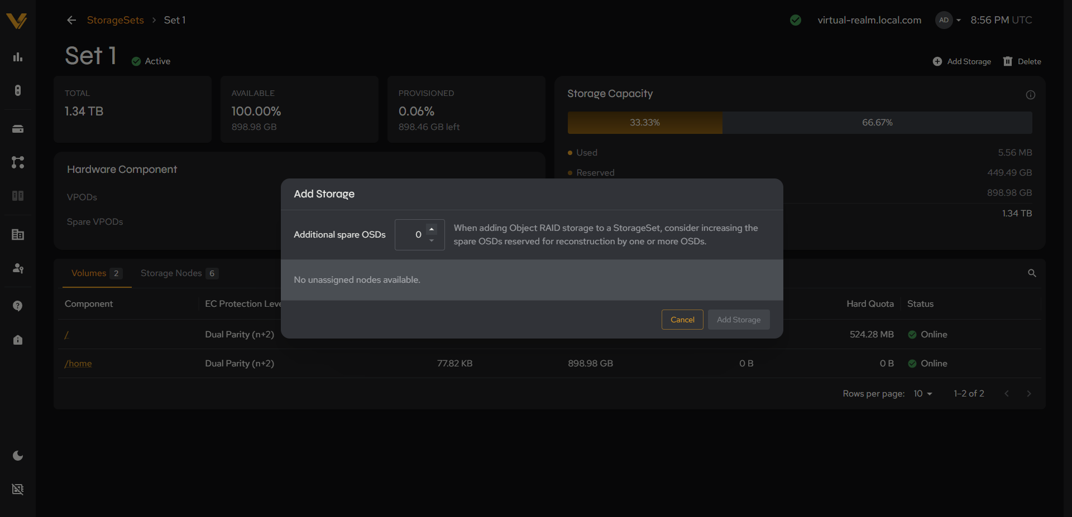Open the building table sidebar icon
Screen dimensions: 1072x517
[18, 235]
